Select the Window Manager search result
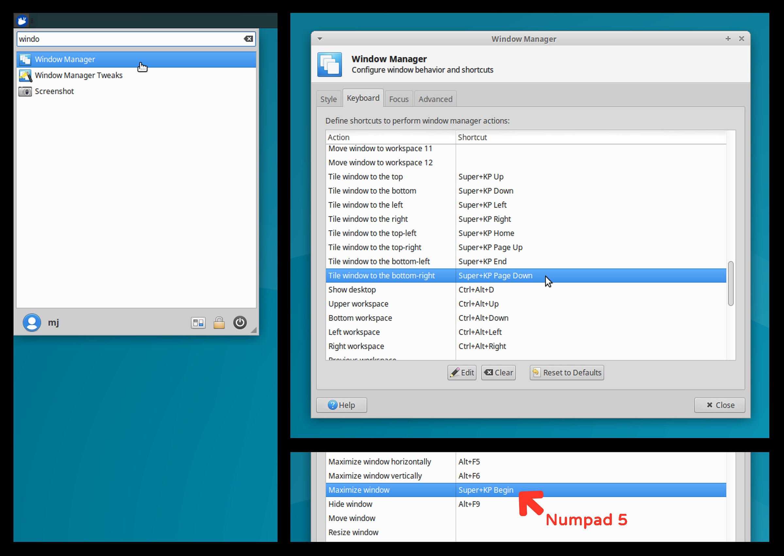The height and width of the screenshot is (556, 784). [x=65, y=59]
